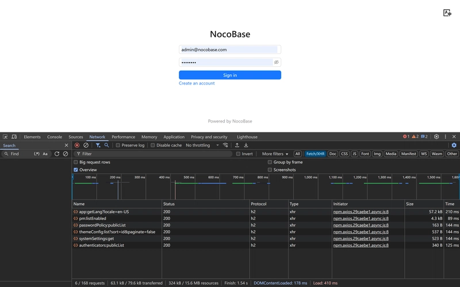Open the Sources tab
This screenshot has width=460, height=287.
click(x=76, y=137)
